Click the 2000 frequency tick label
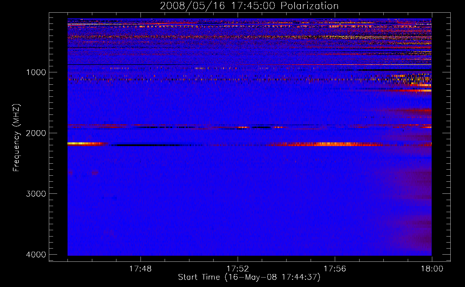 [36, 133]
